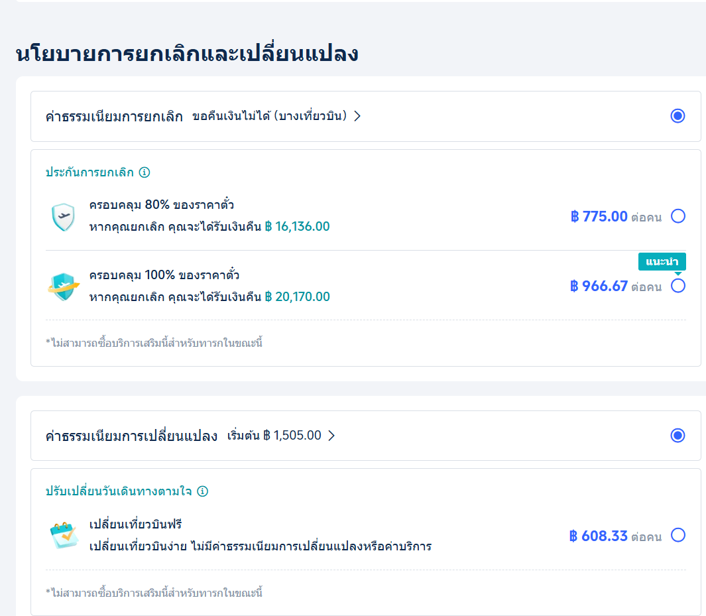Click the infant note under flight change option
This screenshot has width=706, height=616.
tap(154, 593)
